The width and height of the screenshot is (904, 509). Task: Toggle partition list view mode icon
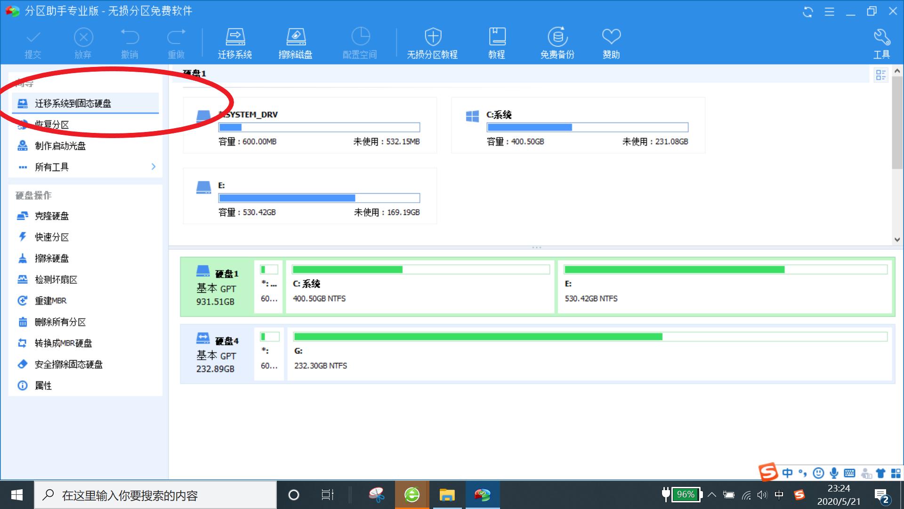click(880, 75)
